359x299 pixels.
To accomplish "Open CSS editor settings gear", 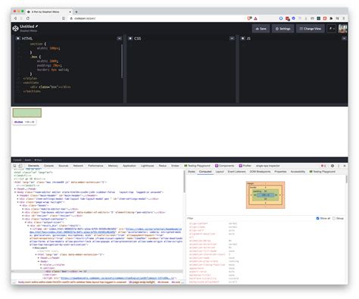I will [x=130, y=39].
